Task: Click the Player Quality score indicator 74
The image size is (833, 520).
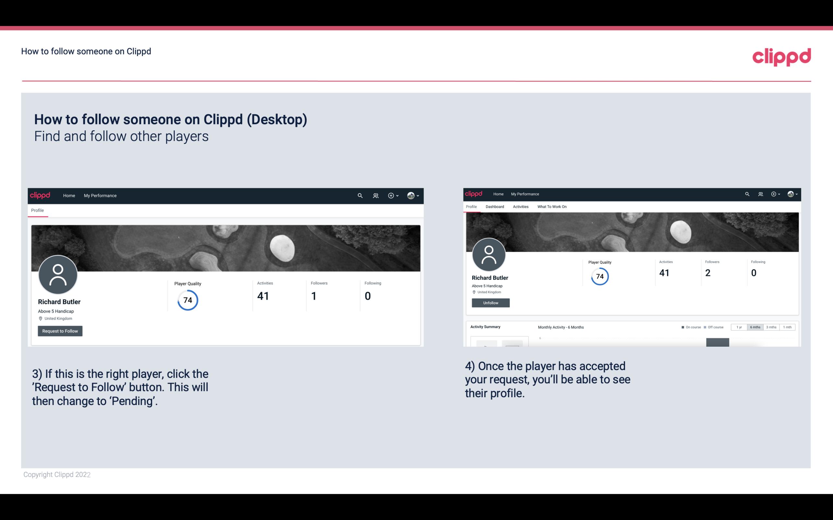Action: point(187,300)
